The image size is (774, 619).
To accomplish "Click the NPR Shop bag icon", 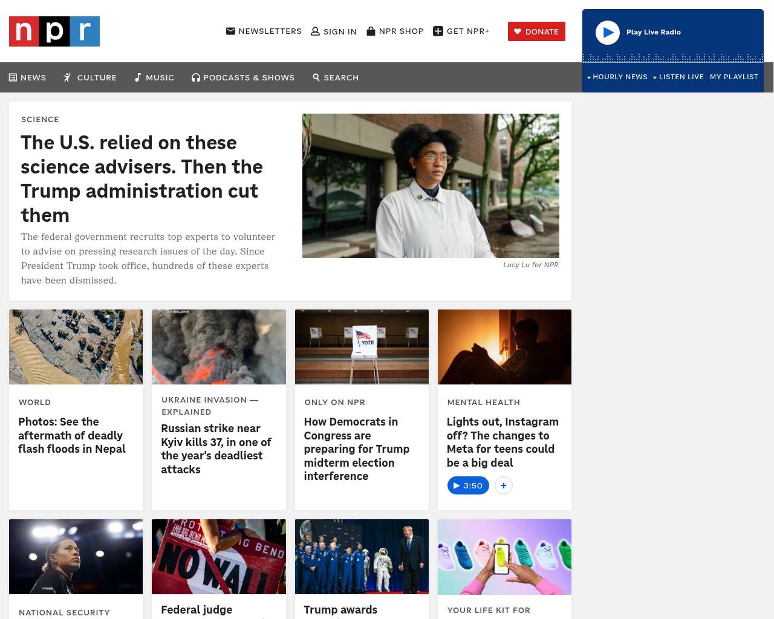I will coord(371,31).
